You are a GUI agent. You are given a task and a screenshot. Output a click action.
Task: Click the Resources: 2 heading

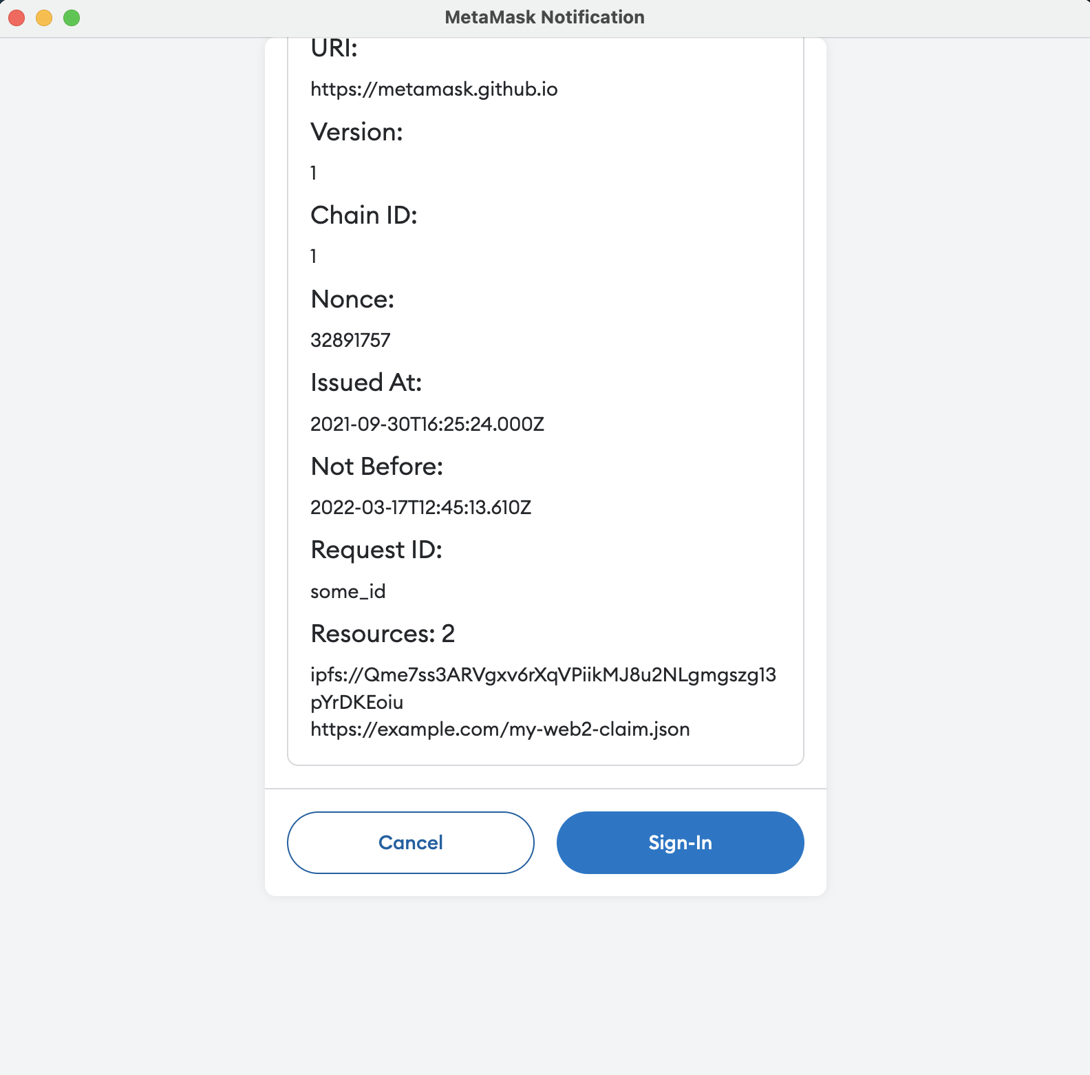383,633
